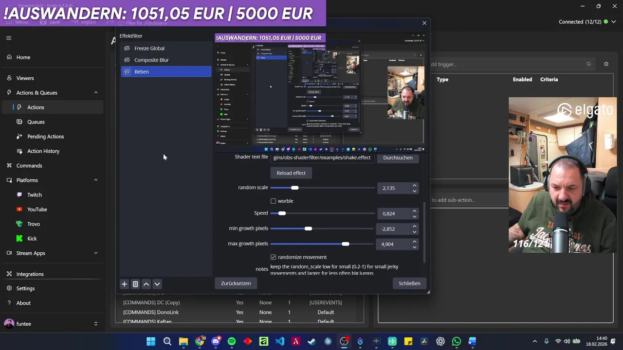Open Integrations via its plug icon
623x350 pixels.
click(9, 274)
